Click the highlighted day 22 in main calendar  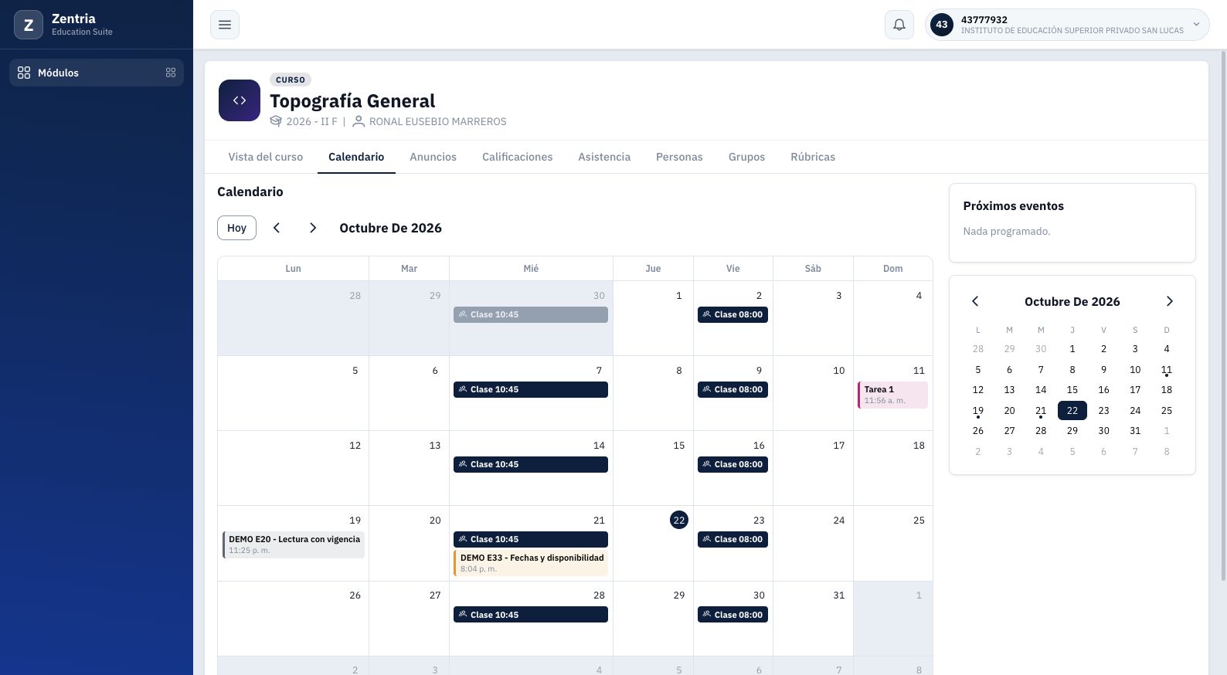point(679,520)
